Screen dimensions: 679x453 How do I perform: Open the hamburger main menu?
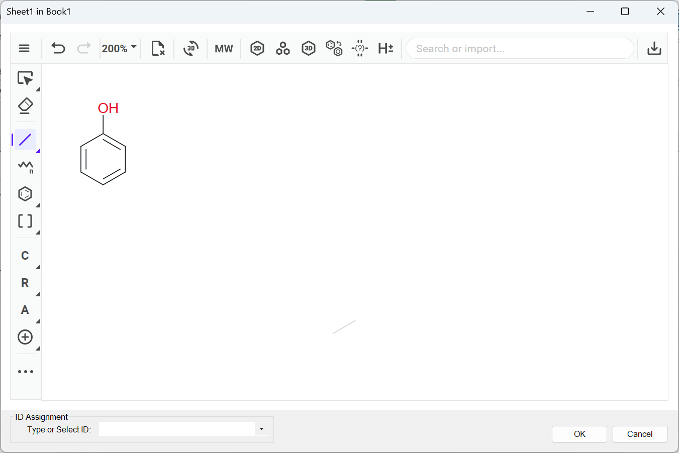(x=24, y=48)
